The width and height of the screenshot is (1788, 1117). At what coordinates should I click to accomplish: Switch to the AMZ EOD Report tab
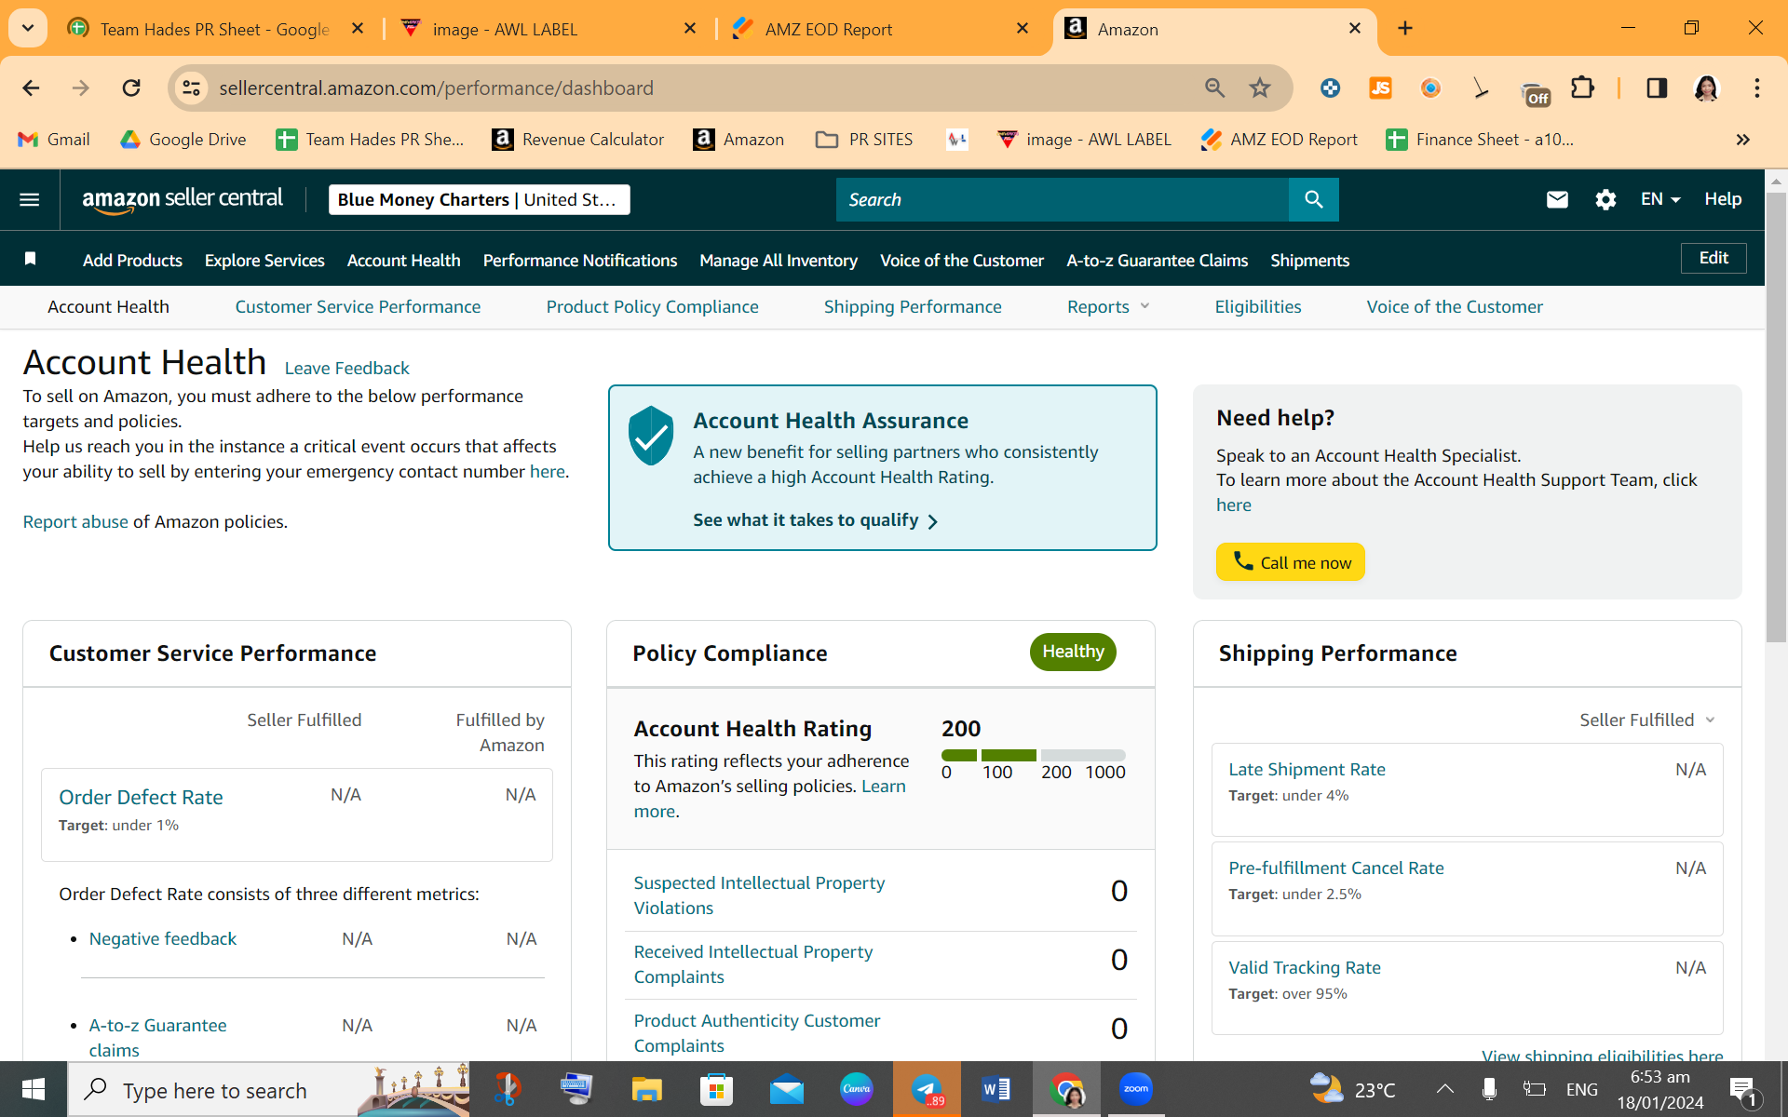pyautogui.click(x=881, y=29)
